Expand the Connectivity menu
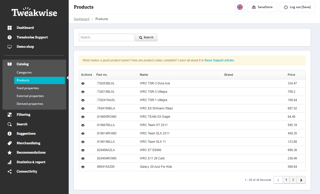This screenshot has width=320, height=194. (27, 172)
